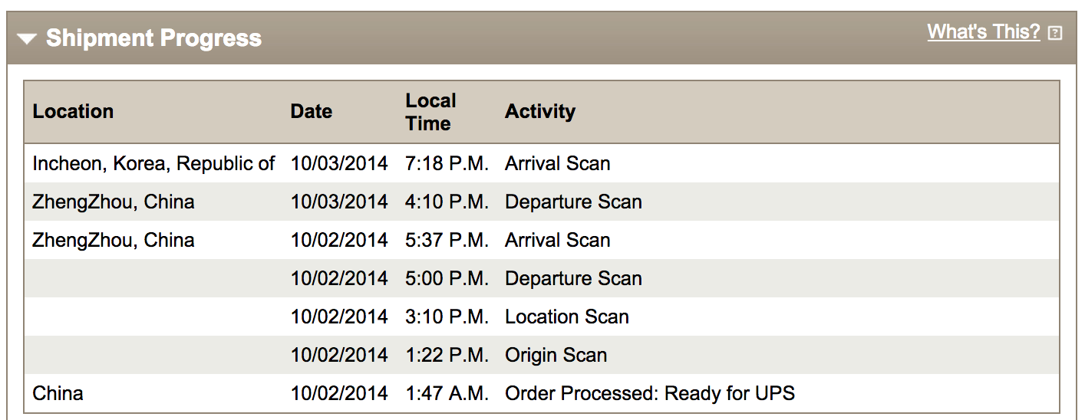Select the China location in the last row
This screenshot has width=1085, height=420.
(x=58, y=393)
